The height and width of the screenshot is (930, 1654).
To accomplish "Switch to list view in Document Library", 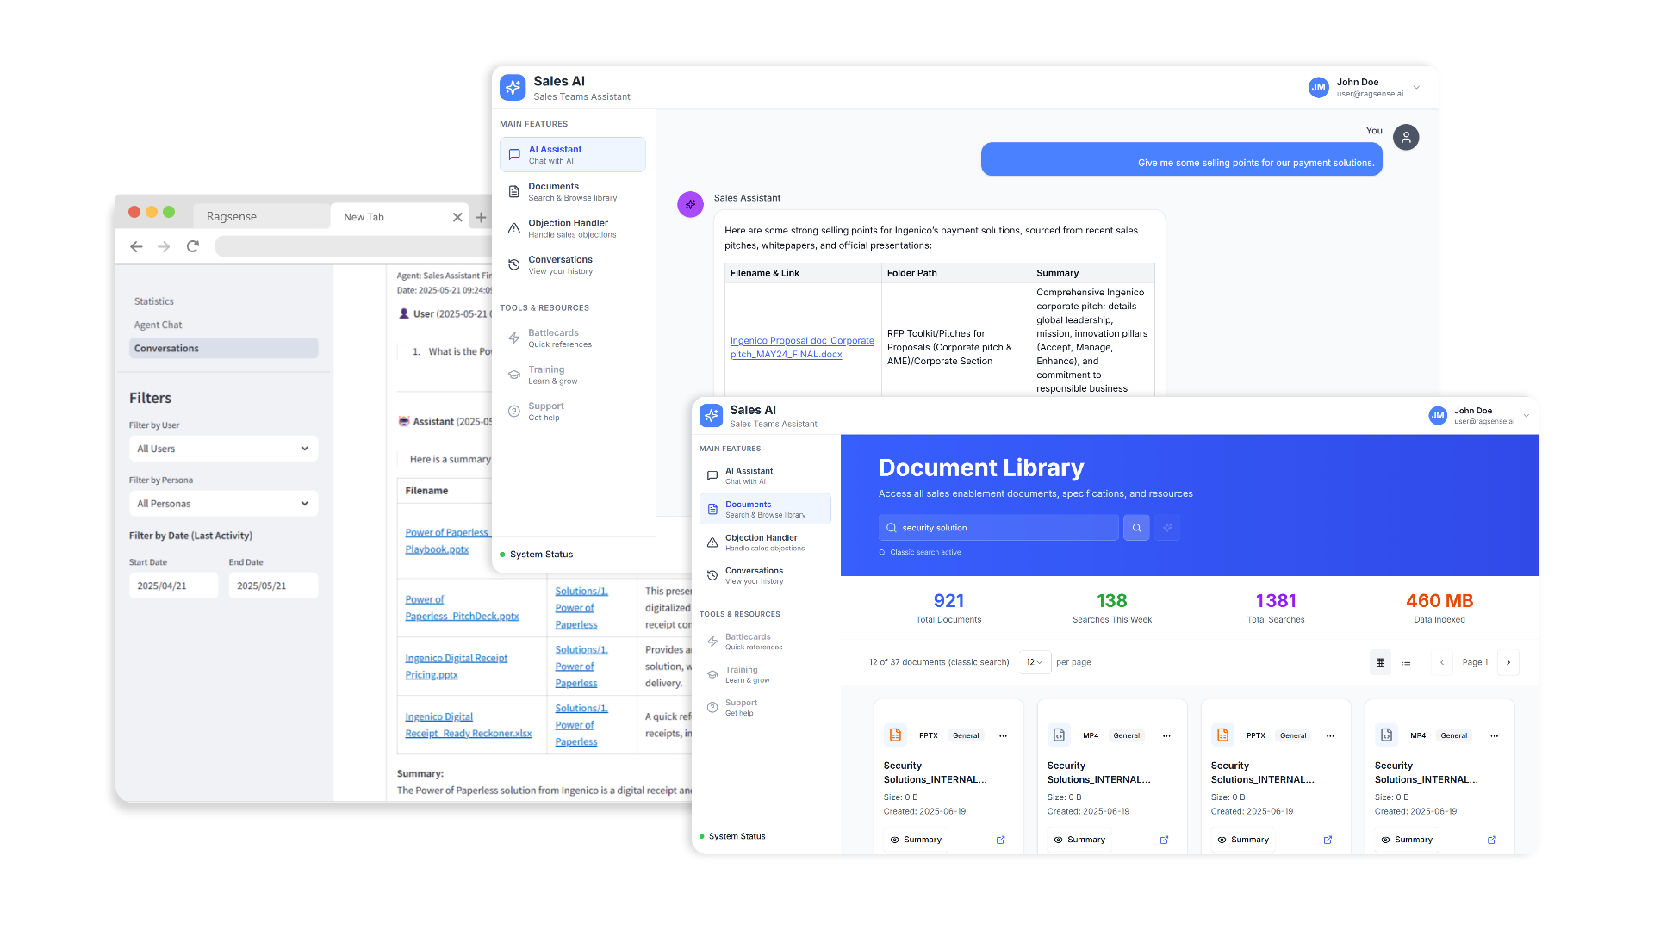I will pos(1406,662).
